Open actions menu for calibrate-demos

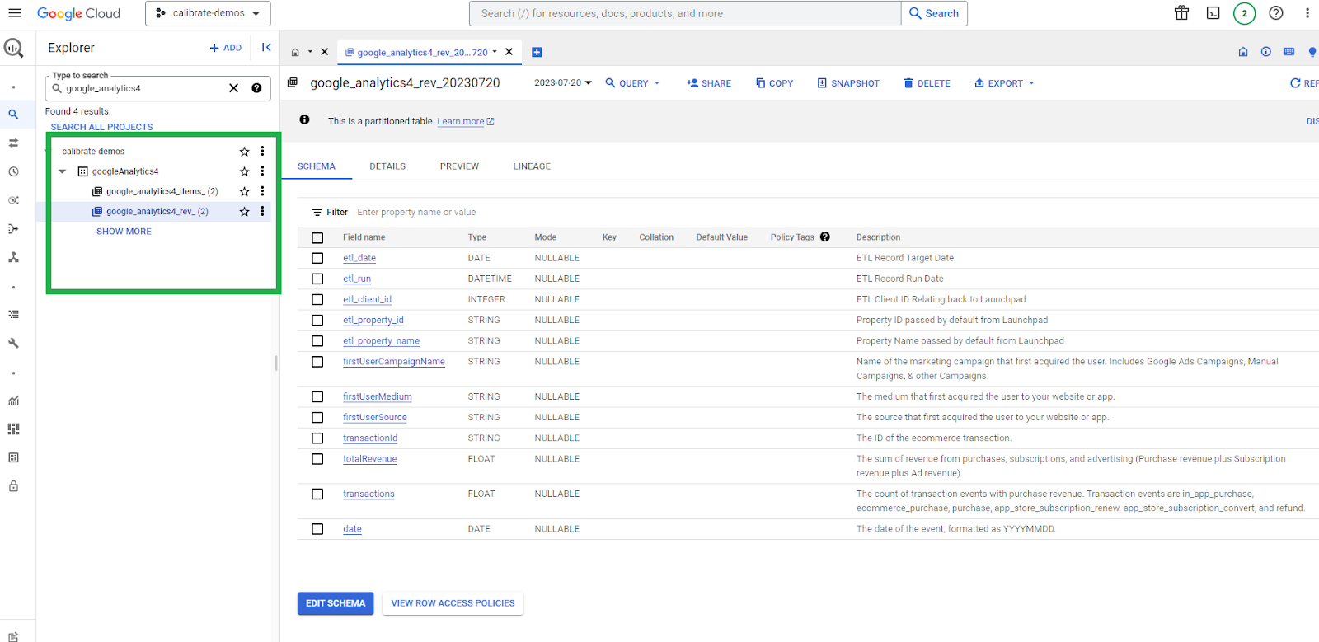262,152
